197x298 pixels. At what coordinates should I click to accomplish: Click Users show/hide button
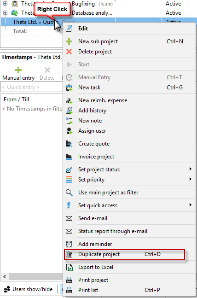(28, 289)
